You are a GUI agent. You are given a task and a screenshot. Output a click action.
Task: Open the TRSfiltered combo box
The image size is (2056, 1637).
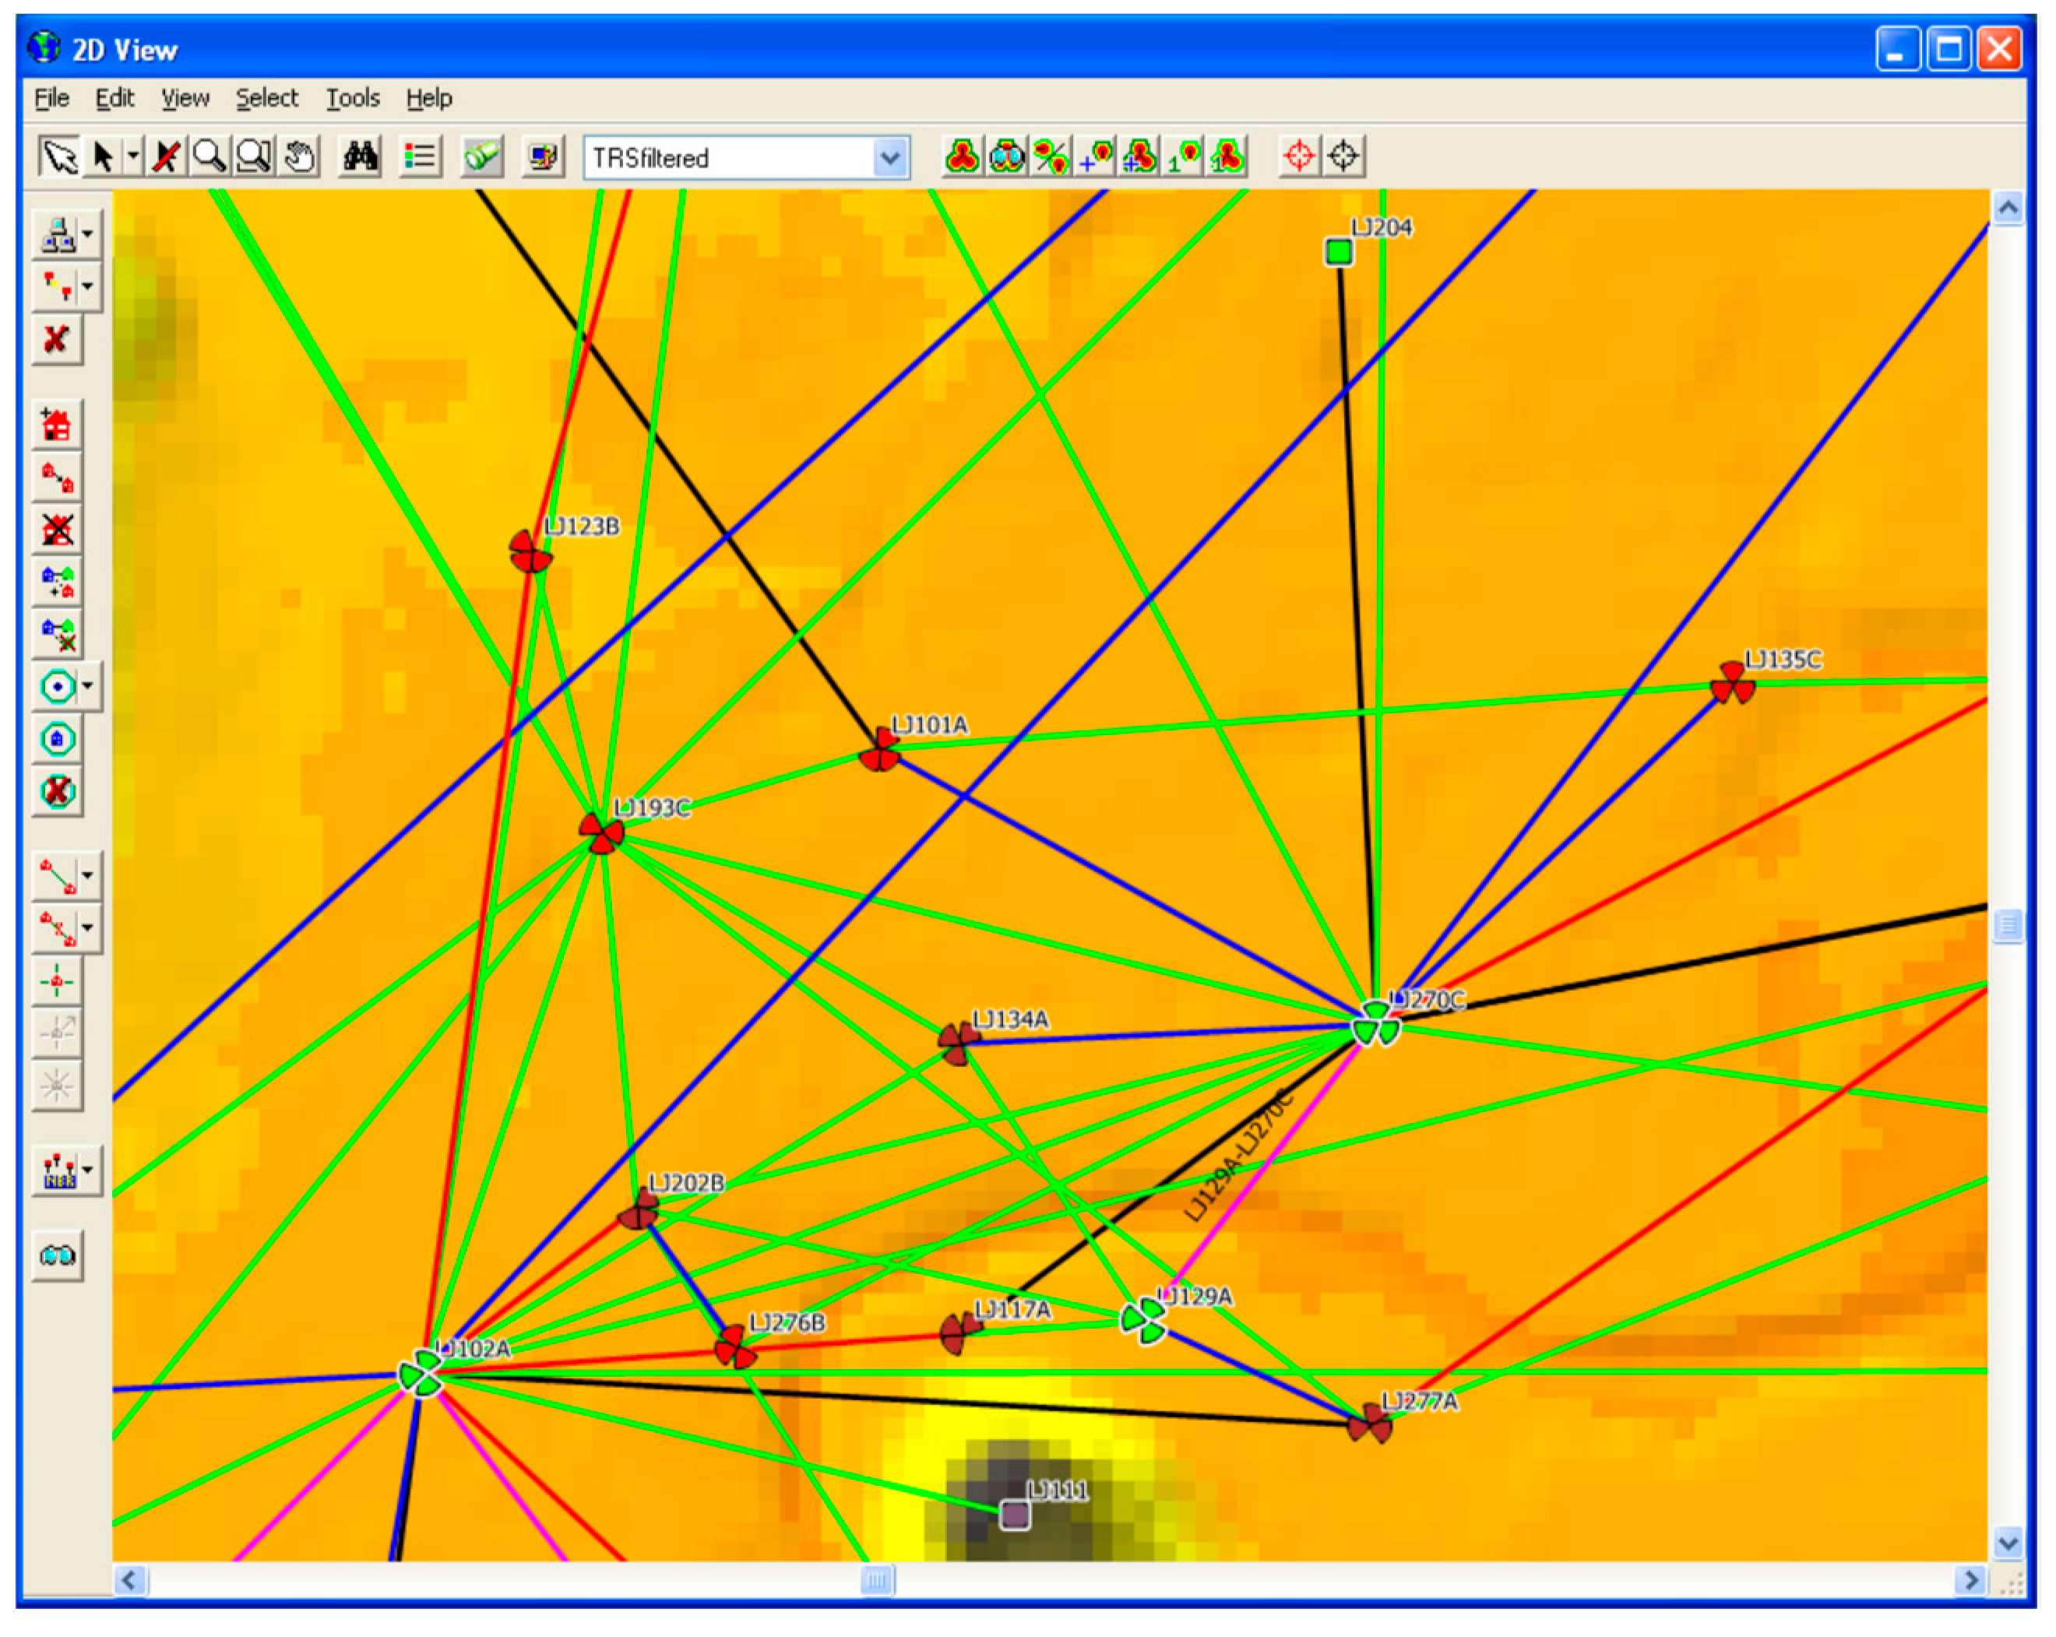[746, 157]
